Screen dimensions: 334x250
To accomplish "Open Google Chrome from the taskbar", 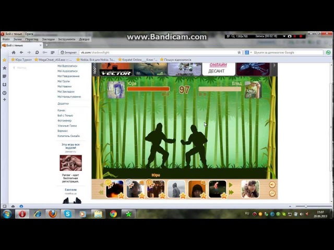I will click(113, 214).
